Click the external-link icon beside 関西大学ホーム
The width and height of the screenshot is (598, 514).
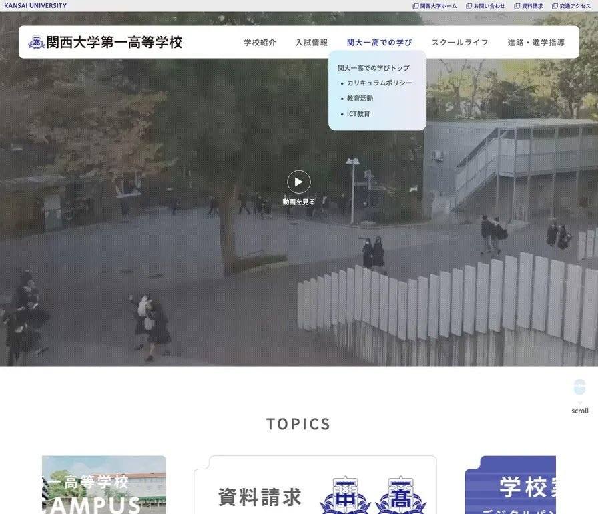(415, 6)
